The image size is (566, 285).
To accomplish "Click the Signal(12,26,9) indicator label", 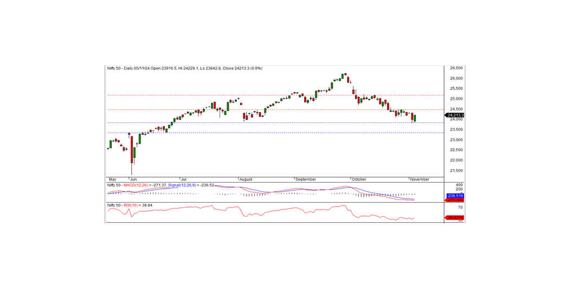I will coord(182,185).
